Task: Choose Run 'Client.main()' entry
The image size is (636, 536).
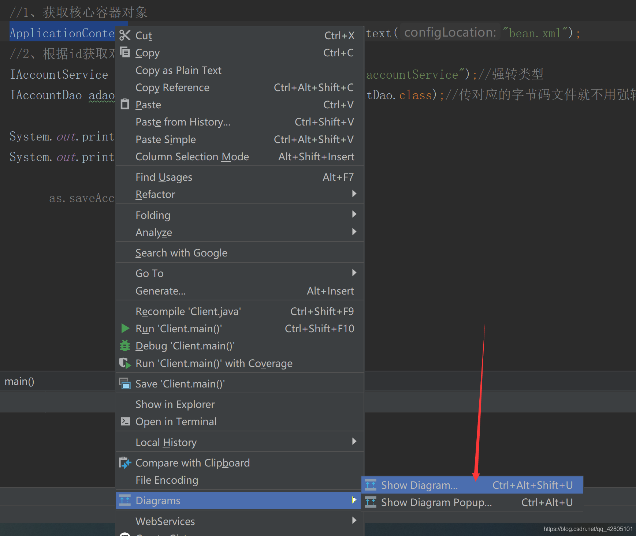Action: pyautogui.click(x=239, y=329)
